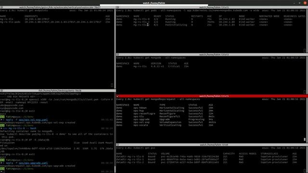Click xyz@appscode.com in fish pane
Image resolution: width=308 pixels, height=173 pixels.
pyautogui.click(x=12, y=108)
